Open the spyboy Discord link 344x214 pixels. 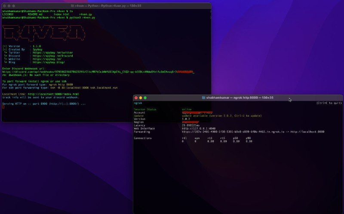pyautogui.click(x=52, y=56)
